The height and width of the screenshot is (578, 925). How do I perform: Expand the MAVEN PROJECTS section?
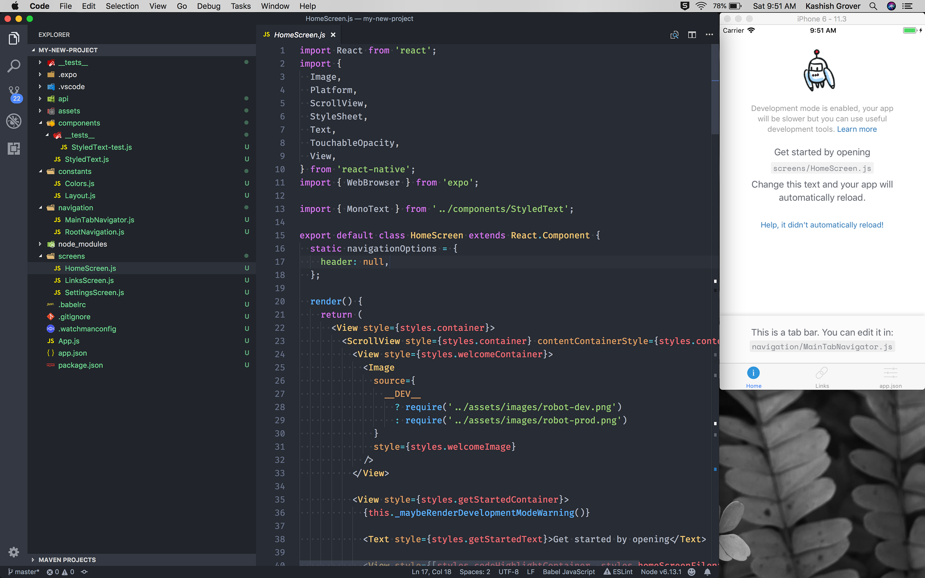(67, 560)
